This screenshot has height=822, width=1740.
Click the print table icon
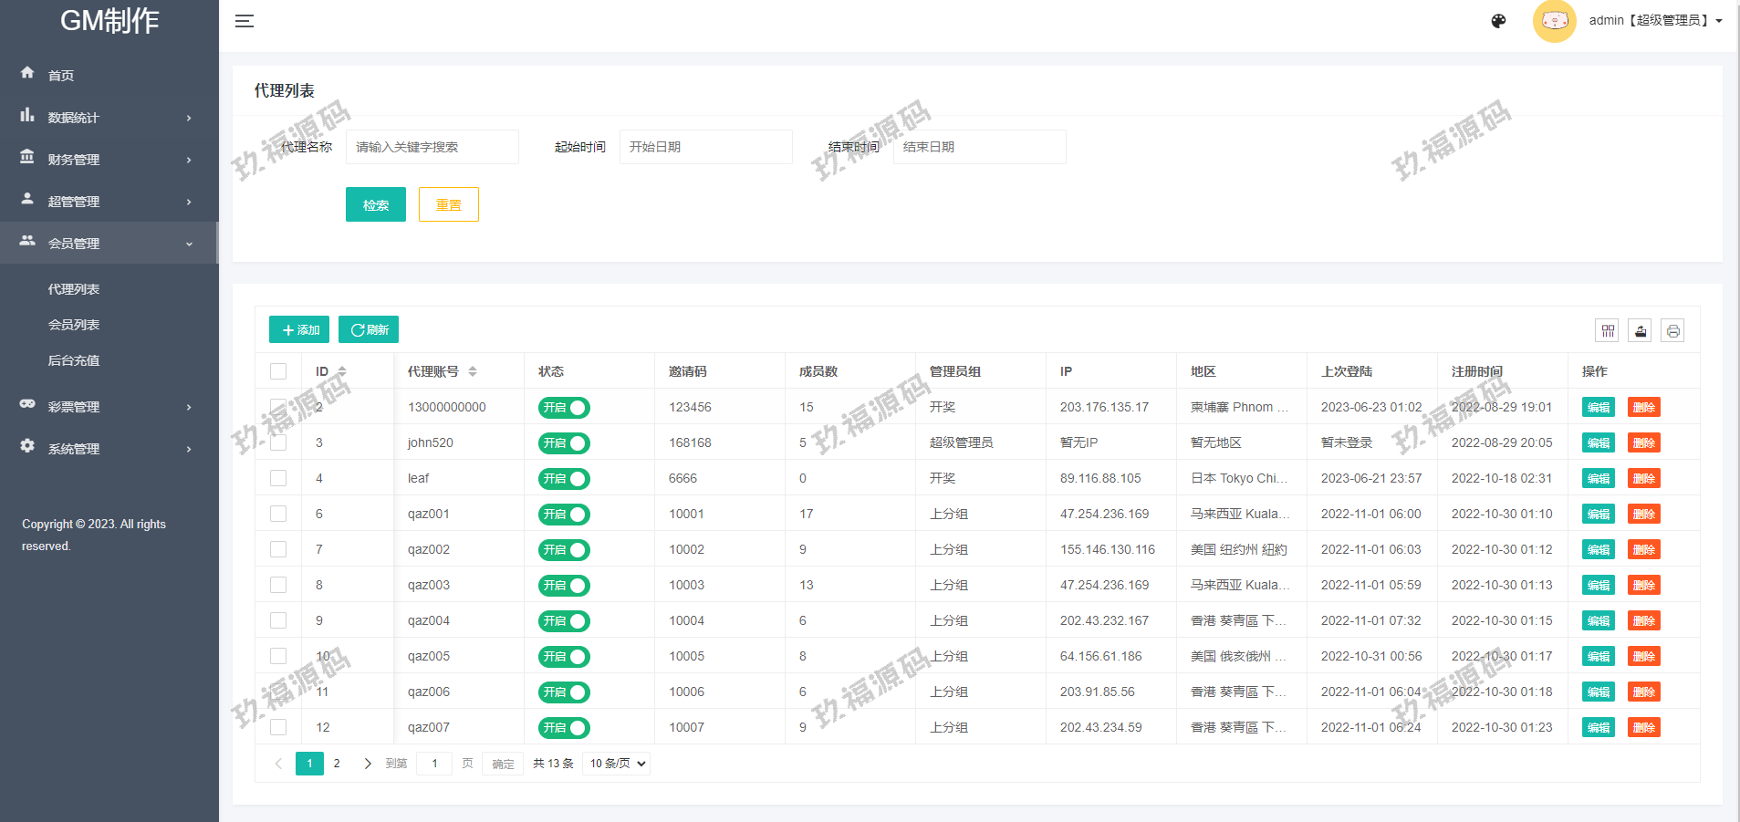1672,331
